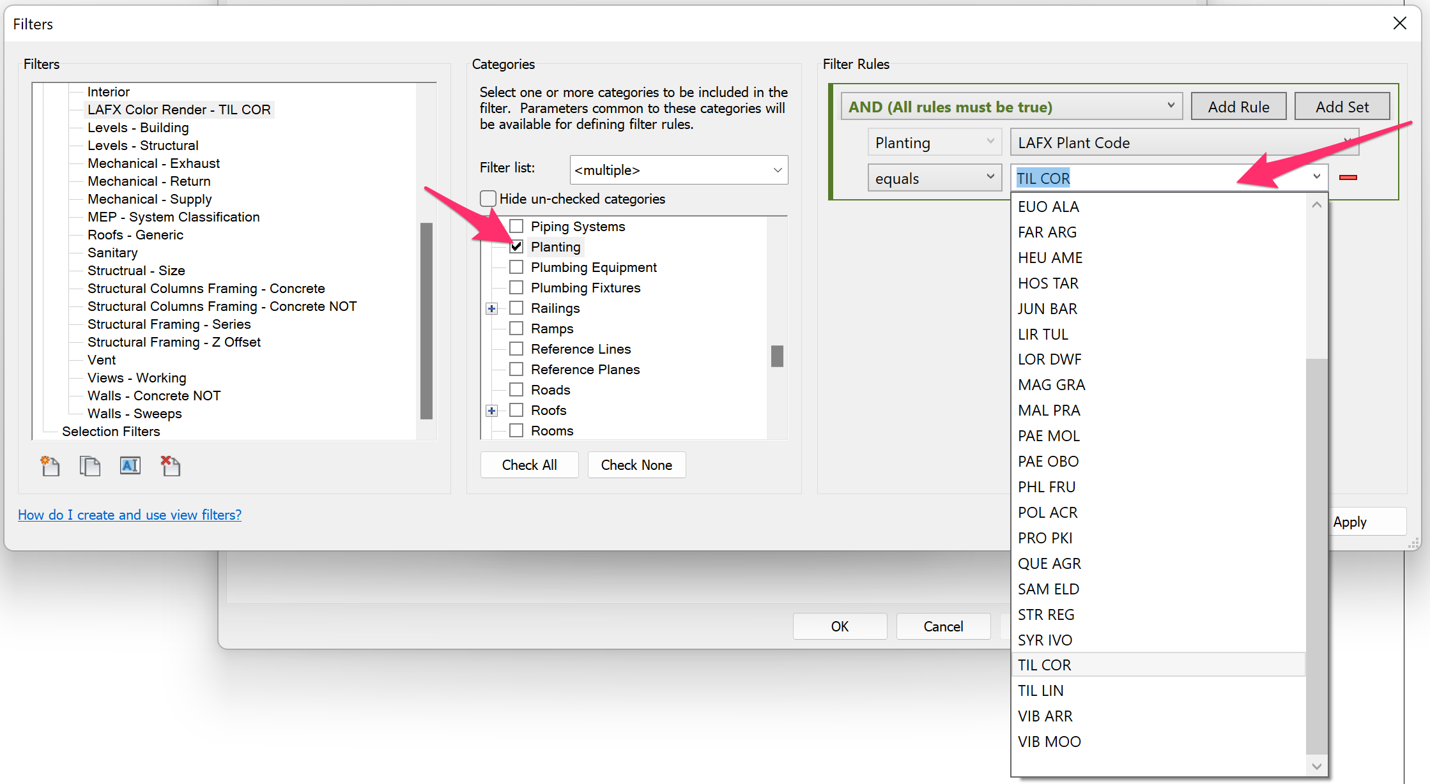Check the Roads category
The height and width of the screenshot is (784, 1430).
pyautogui.click(x=516, y=389)
